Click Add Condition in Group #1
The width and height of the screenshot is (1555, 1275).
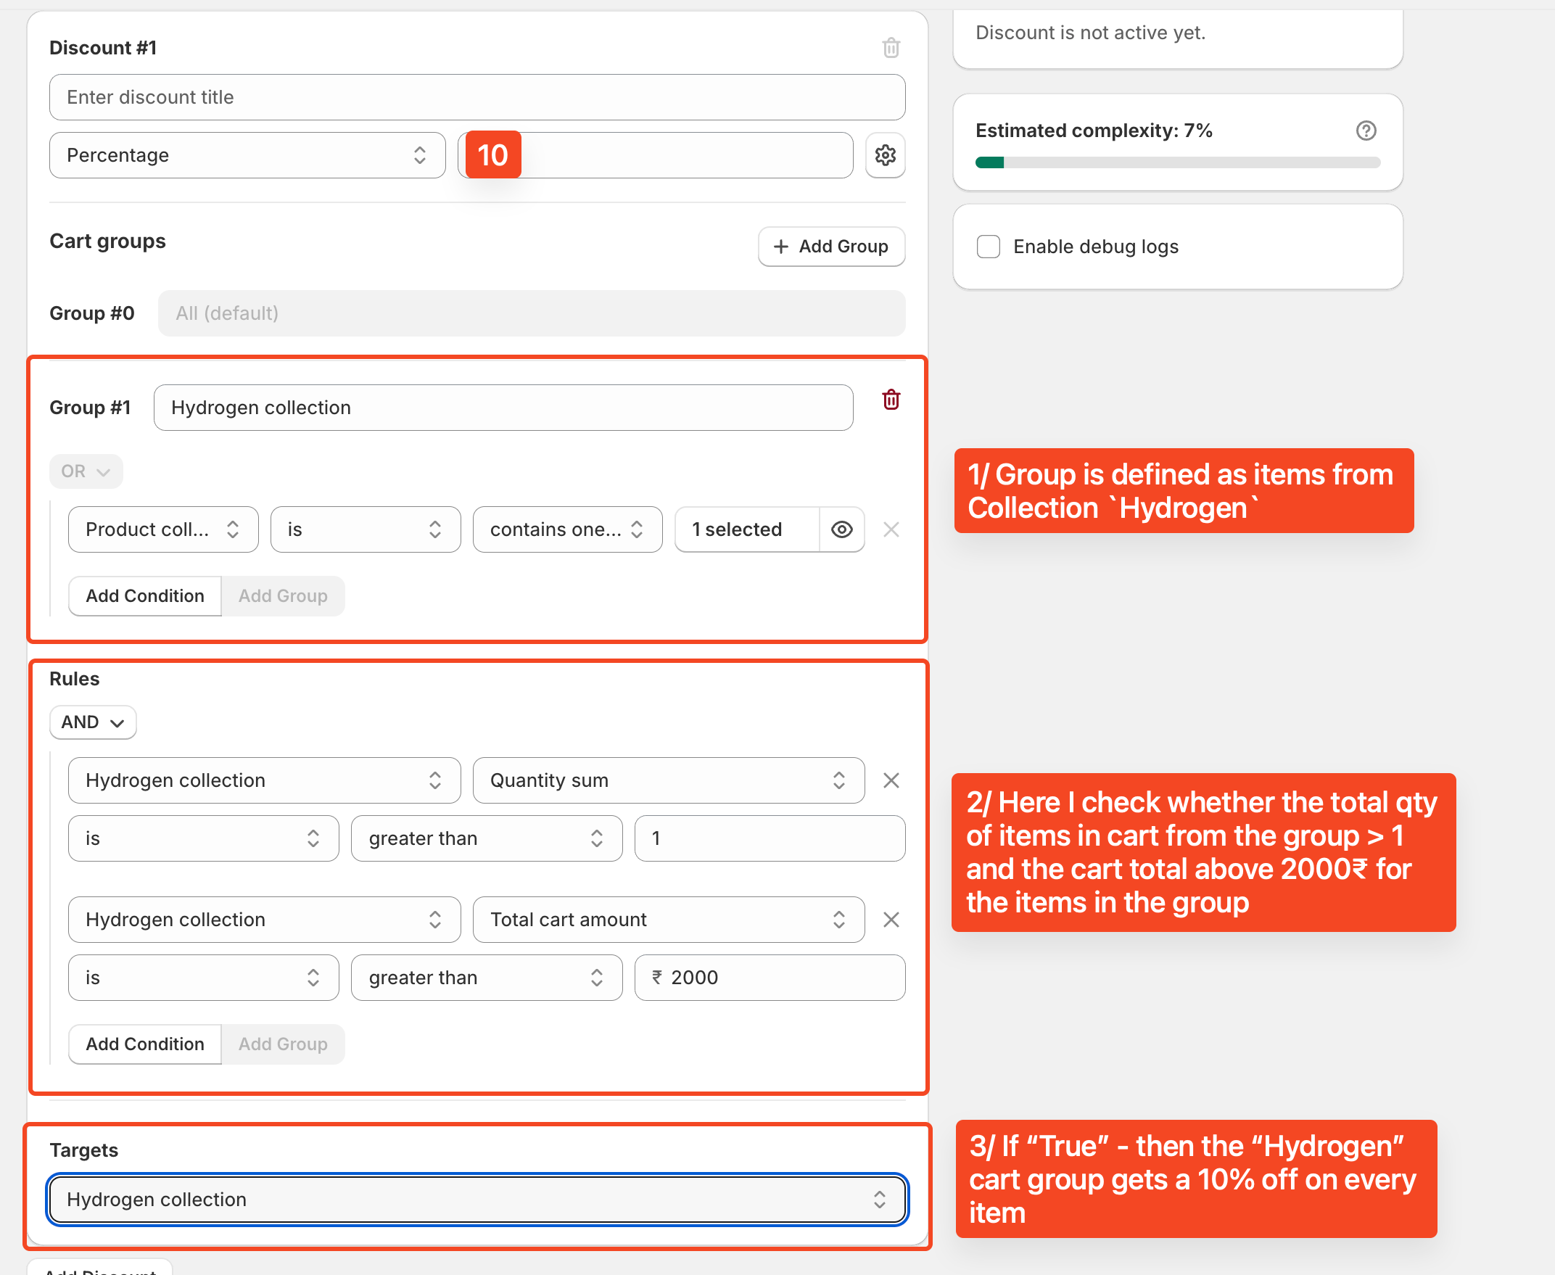tap(145, 595)
